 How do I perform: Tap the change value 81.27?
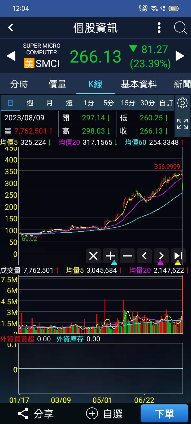point(155,49)
